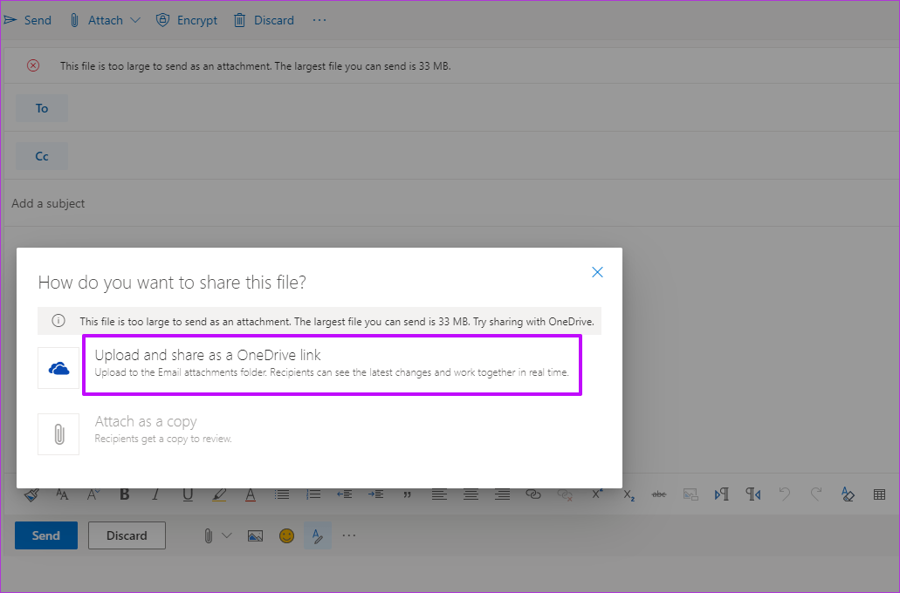Close the share file dialog

(x=597, y=272)
